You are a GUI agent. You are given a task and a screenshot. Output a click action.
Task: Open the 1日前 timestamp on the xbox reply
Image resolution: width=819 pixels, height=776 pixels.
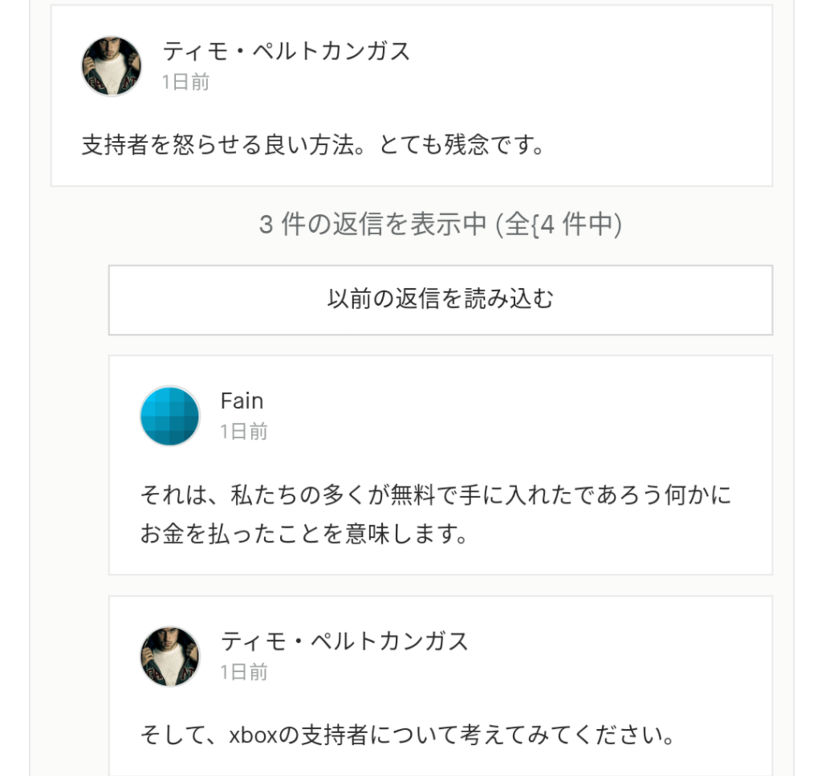(244, 672)
